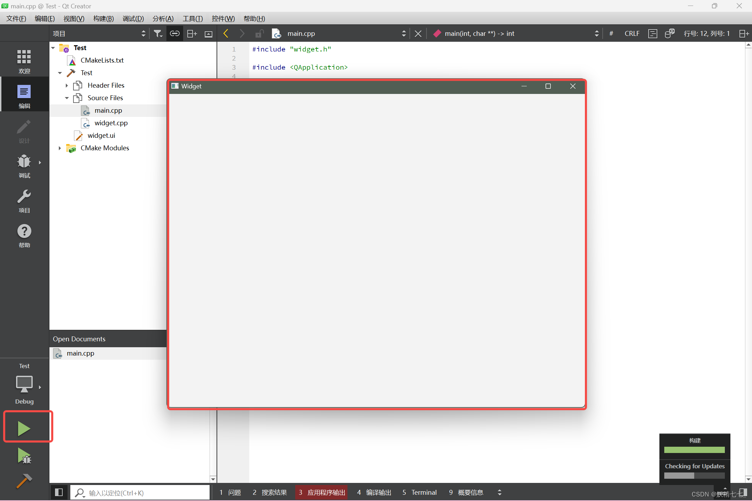
Task: Switch to the 编译输出 pane
Action: click(x=374, y=492)
